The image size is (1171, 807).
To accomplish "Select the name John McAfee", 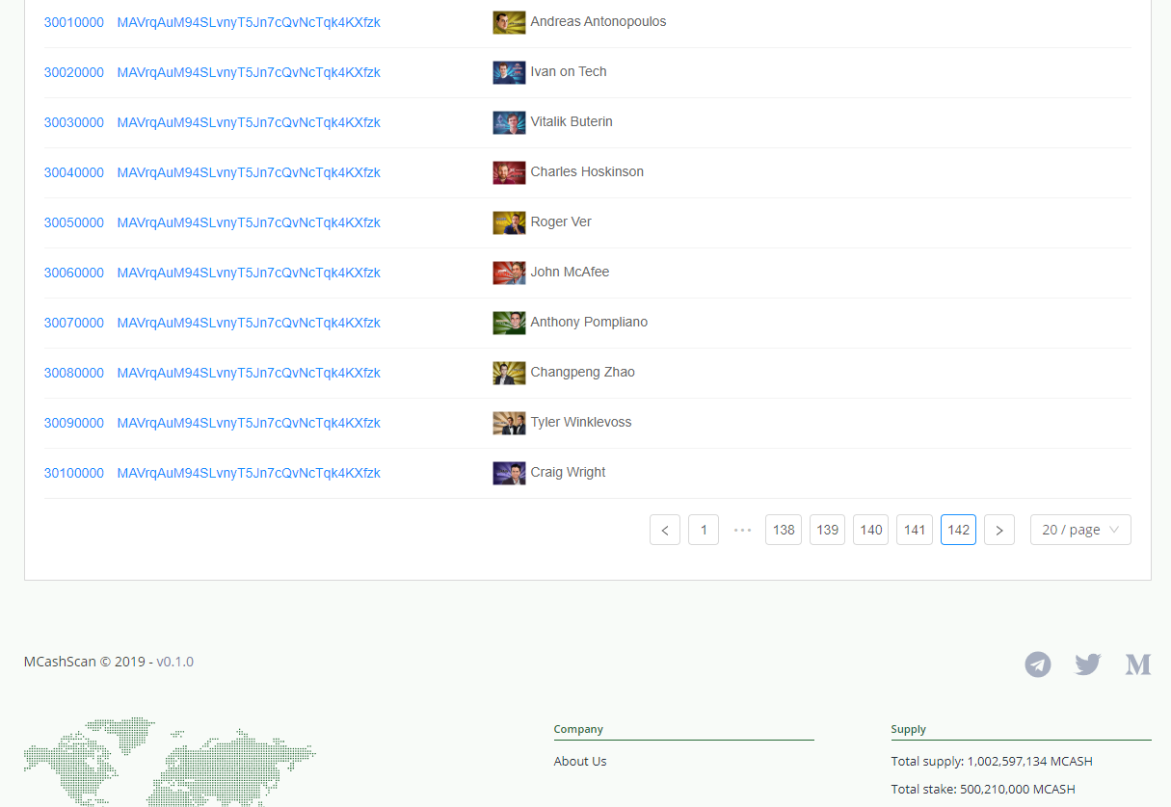I will click(570, 272).
